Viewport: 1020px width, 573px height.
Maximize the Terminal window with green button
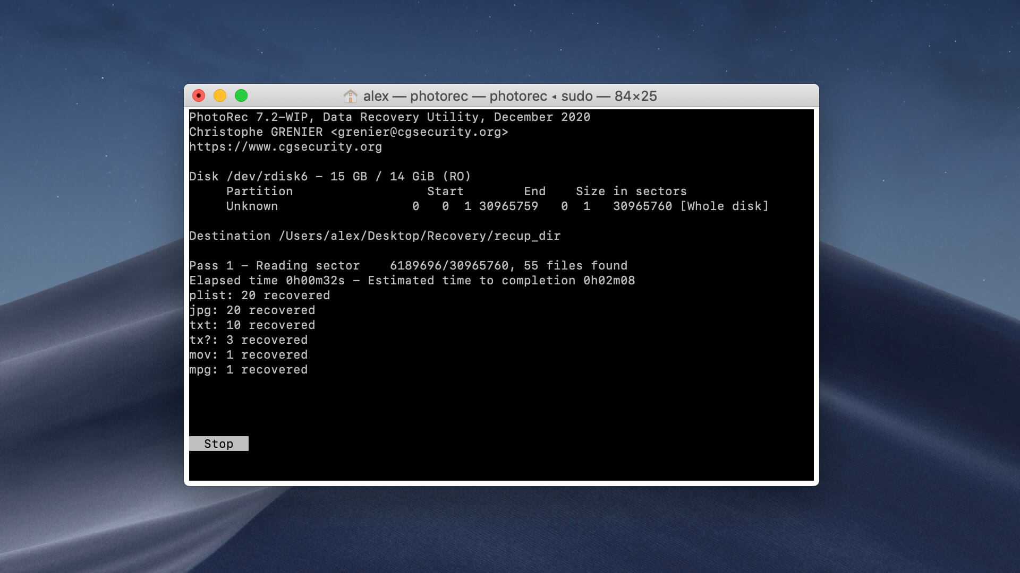[x=241, y=95]
